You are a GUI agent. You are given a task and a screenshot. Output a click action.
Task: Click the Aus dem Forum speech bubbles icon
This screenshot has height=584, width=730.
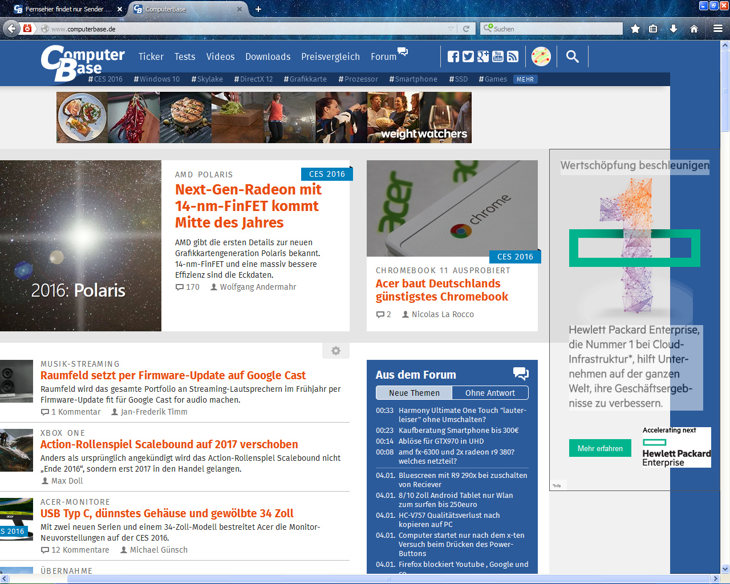point(521,374)
